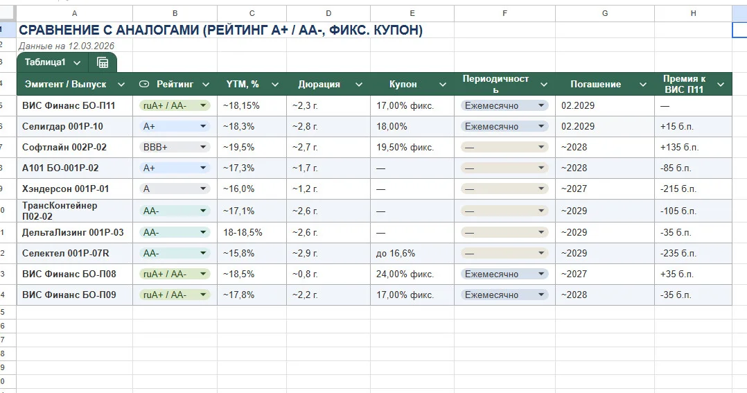Screen dimensions: 747x393
Task: Select cell ВИС Финанс БО-П11
Action: click(x=74, y=106)
